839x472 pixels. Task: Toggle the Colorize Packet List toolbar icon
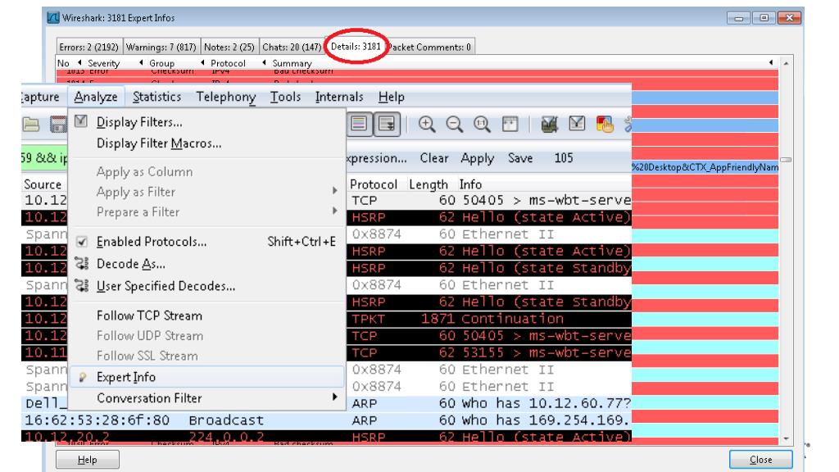coord(359,125)
